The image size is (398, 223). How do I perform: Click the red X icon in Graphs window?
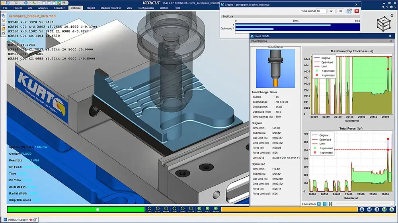[x=357, y=11]
